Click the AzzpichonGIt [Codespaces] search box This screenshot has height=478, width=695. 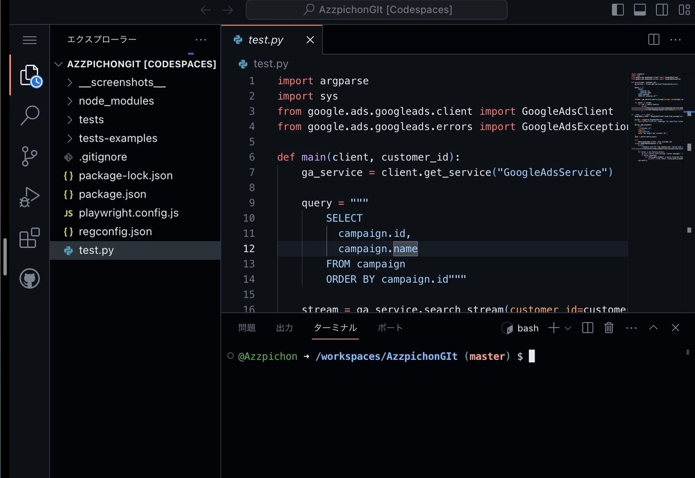point(376,10)
